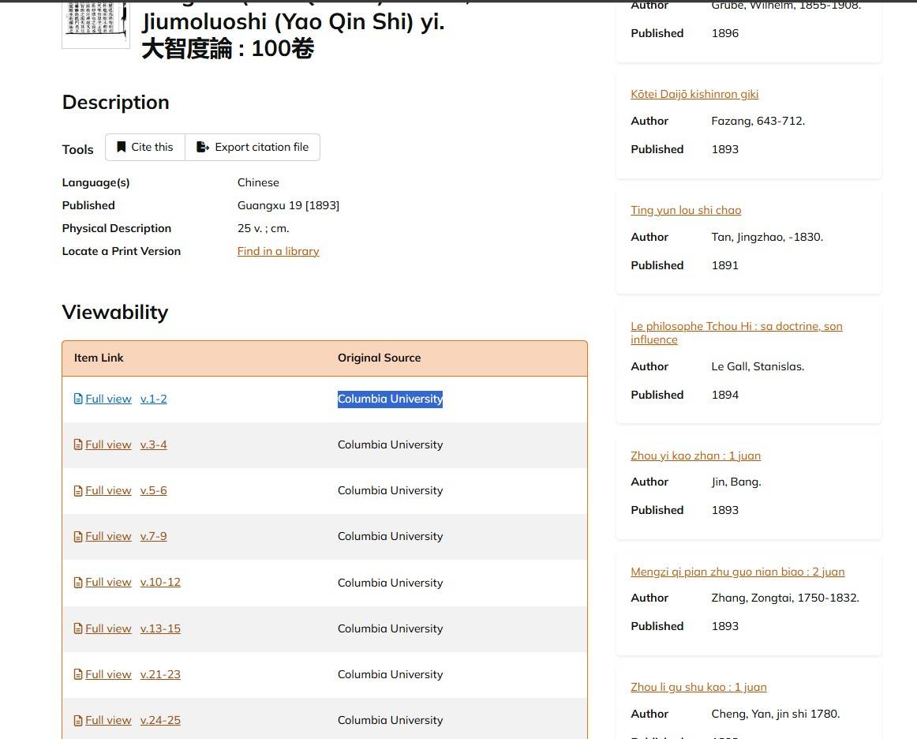Click document icon beside v.7-9 Full view
917x739 pixels.
click(x=78, y=536)
